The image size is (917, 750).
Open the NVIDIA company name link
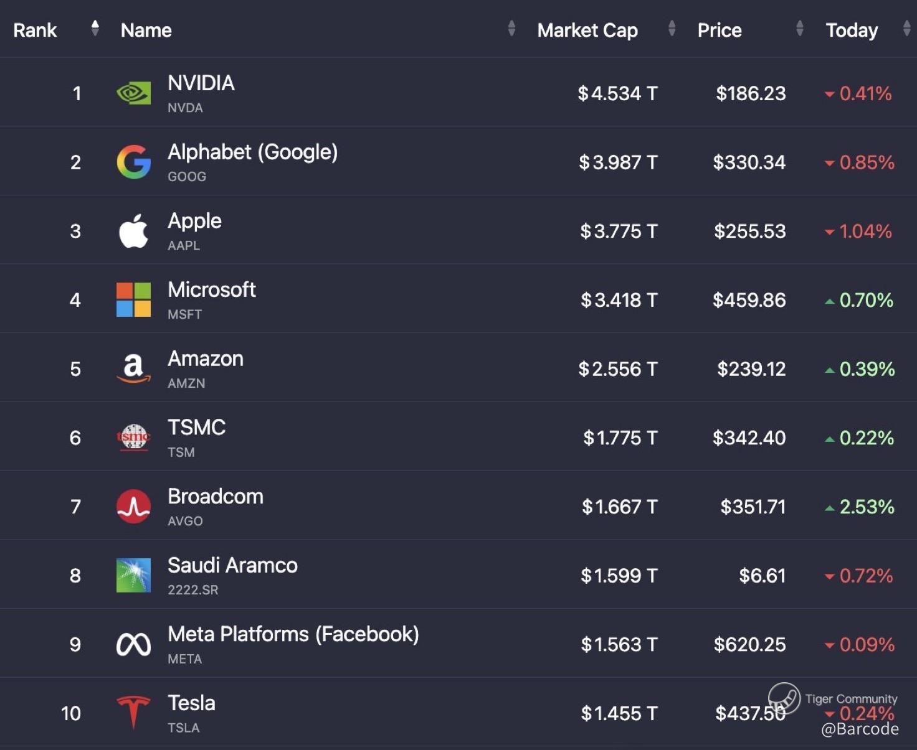pos(201,83)
